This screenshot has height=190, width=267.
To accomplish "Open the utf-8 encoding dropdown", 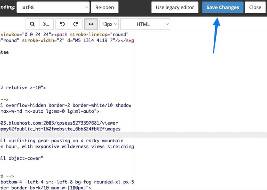I will 53,7.
